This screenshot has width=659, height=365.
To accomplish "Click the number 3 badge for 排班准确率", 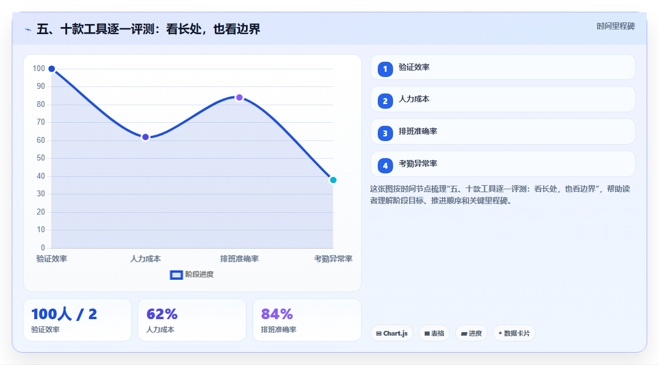I will click(385, 133).
